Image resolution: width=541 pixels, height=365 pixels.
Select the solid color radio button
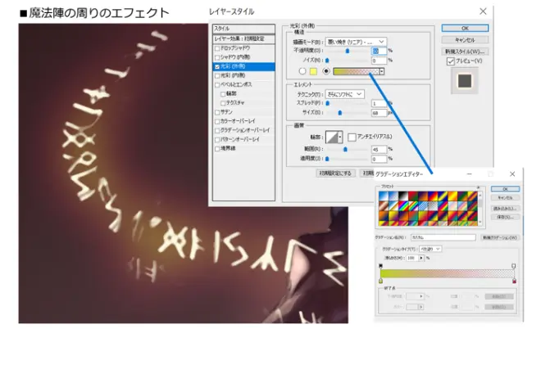pyautogui.click(x=302, y=71)
